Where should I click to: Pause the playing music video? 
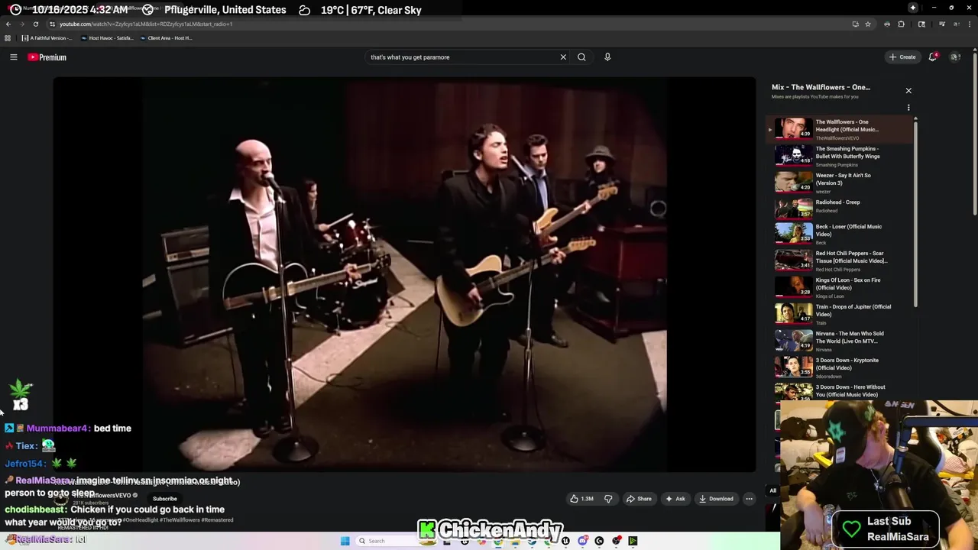pos(404,273)
